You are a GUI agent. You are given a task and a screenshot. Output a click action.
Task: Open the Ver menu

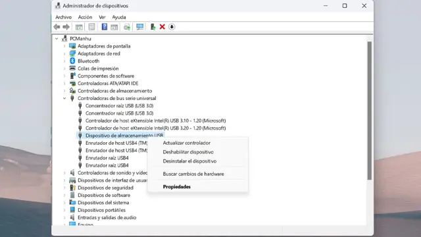point(102,17)
